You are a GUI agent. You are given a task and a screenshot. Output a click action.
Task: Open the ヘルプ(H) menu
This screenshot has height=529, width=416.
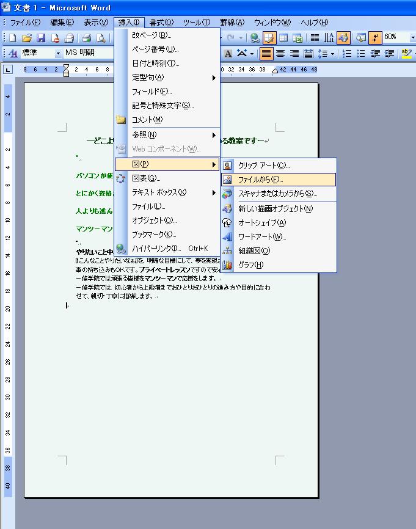coord(314,23)
